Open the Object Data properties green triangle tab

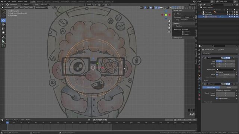[x=199, y=92]
